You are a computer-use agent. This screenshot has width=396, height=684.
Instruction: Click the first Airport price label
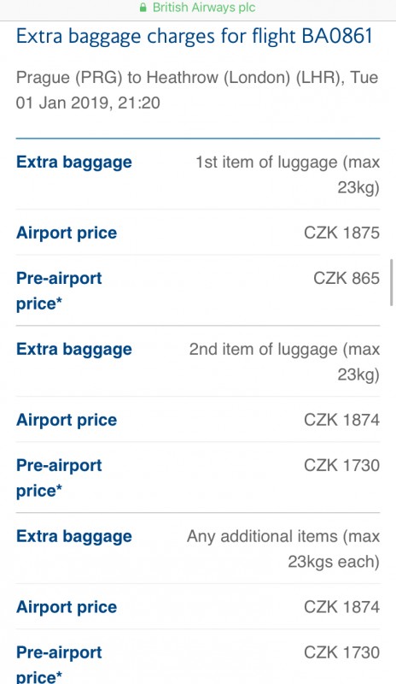click(67, 233)
